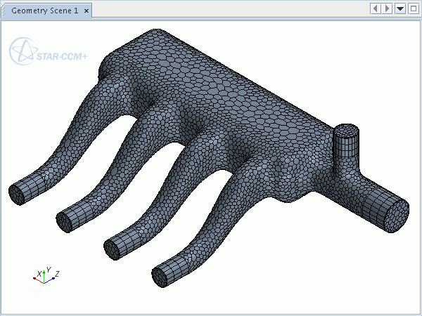Viewport: 422px width, 316px height.
Task: Click the drag grip left of the tab
Action: click(4, 9)
